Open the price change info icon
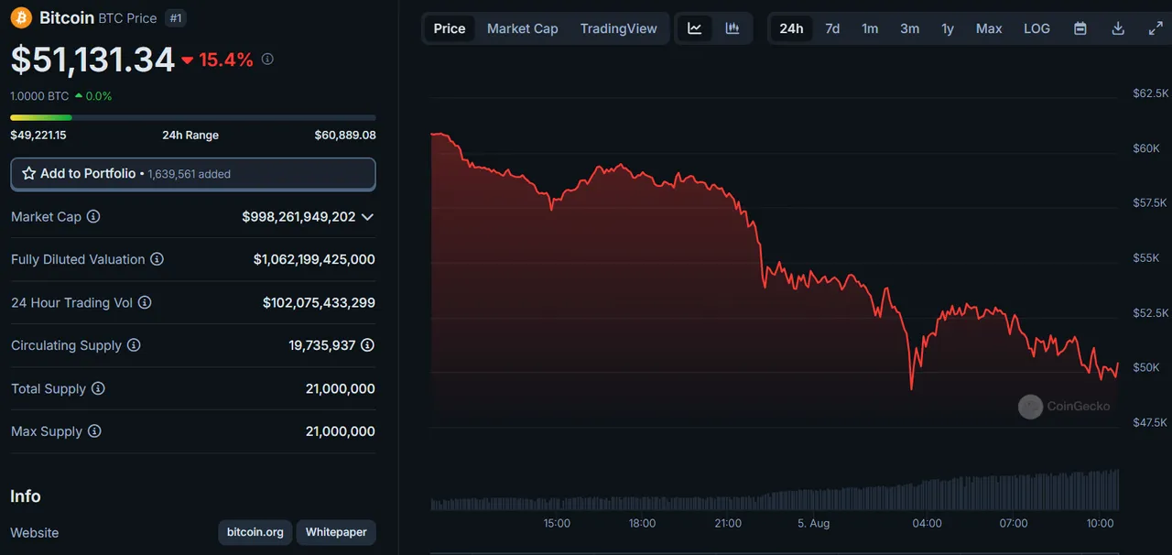This screenshot has height=555, width=1172. pos(267,60)
